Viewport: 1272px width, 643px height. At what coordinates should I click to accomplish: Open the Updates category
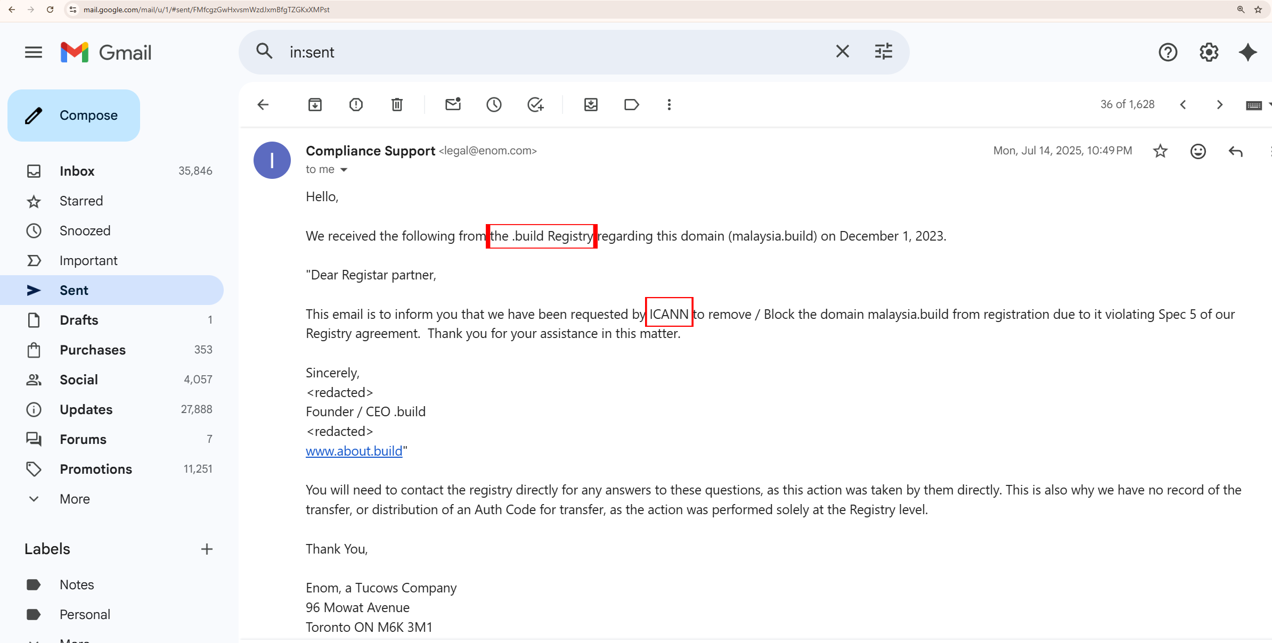pyautogui.click(x=112, y=409)
